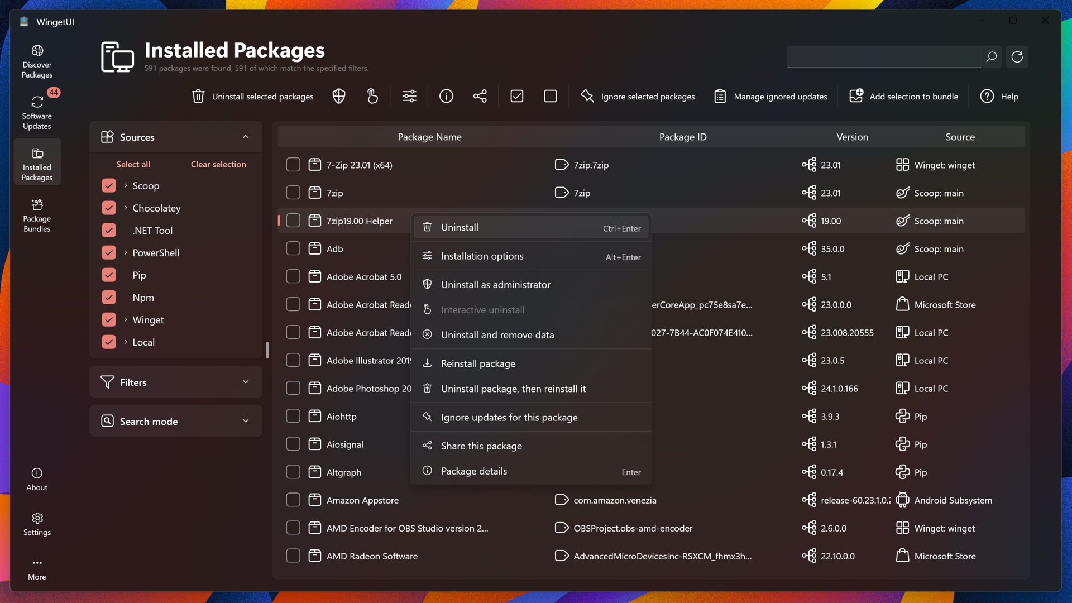Image resolution: width=1072 pixels, height=603 pixels.
Task: Click the interactive uninstall hand toolbar icon
Action: (372, 97)
